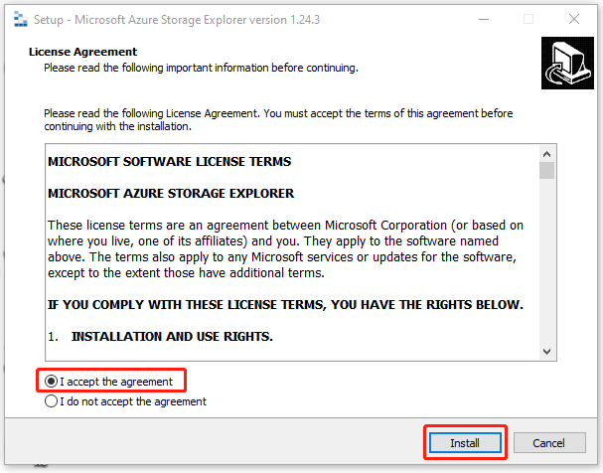The width and height of the screenshot is (603, 473).
Task: Click 'MICROSOFT AZURE STORAGE EXPLORER' heading
Action: click(x=171, y=193)
